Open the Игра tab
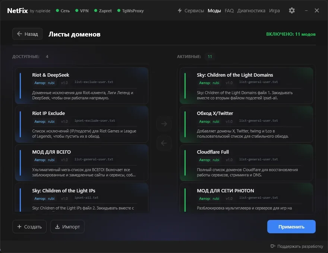The height and width of the screenshot is (253, 328). click(274, 11)
